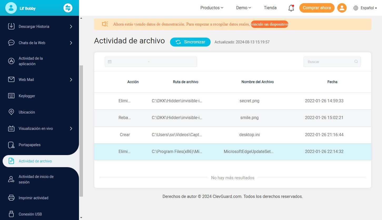Click the Sincronizar button

[x=190, y=42]
